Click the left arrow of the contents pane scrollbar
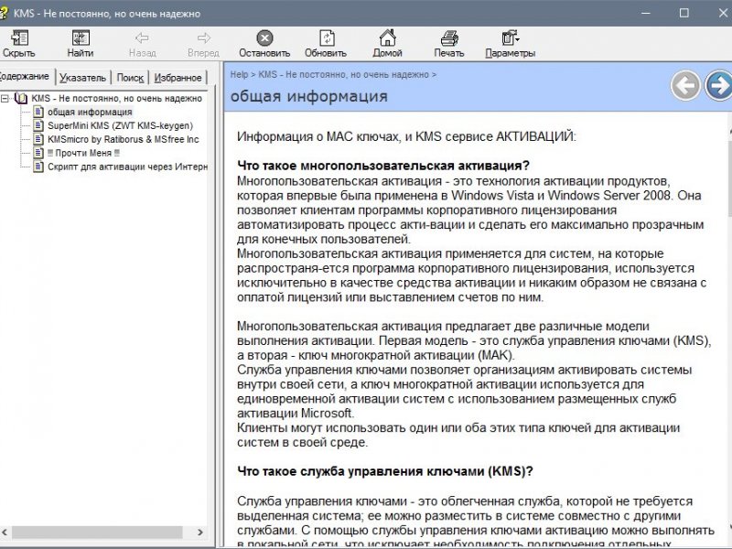Screen dimensions: 732x549 5,532
